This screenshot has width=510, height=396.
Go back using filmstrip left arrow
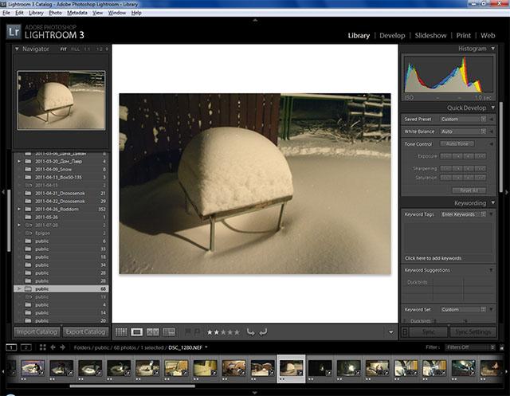click(x=53, y=347)
